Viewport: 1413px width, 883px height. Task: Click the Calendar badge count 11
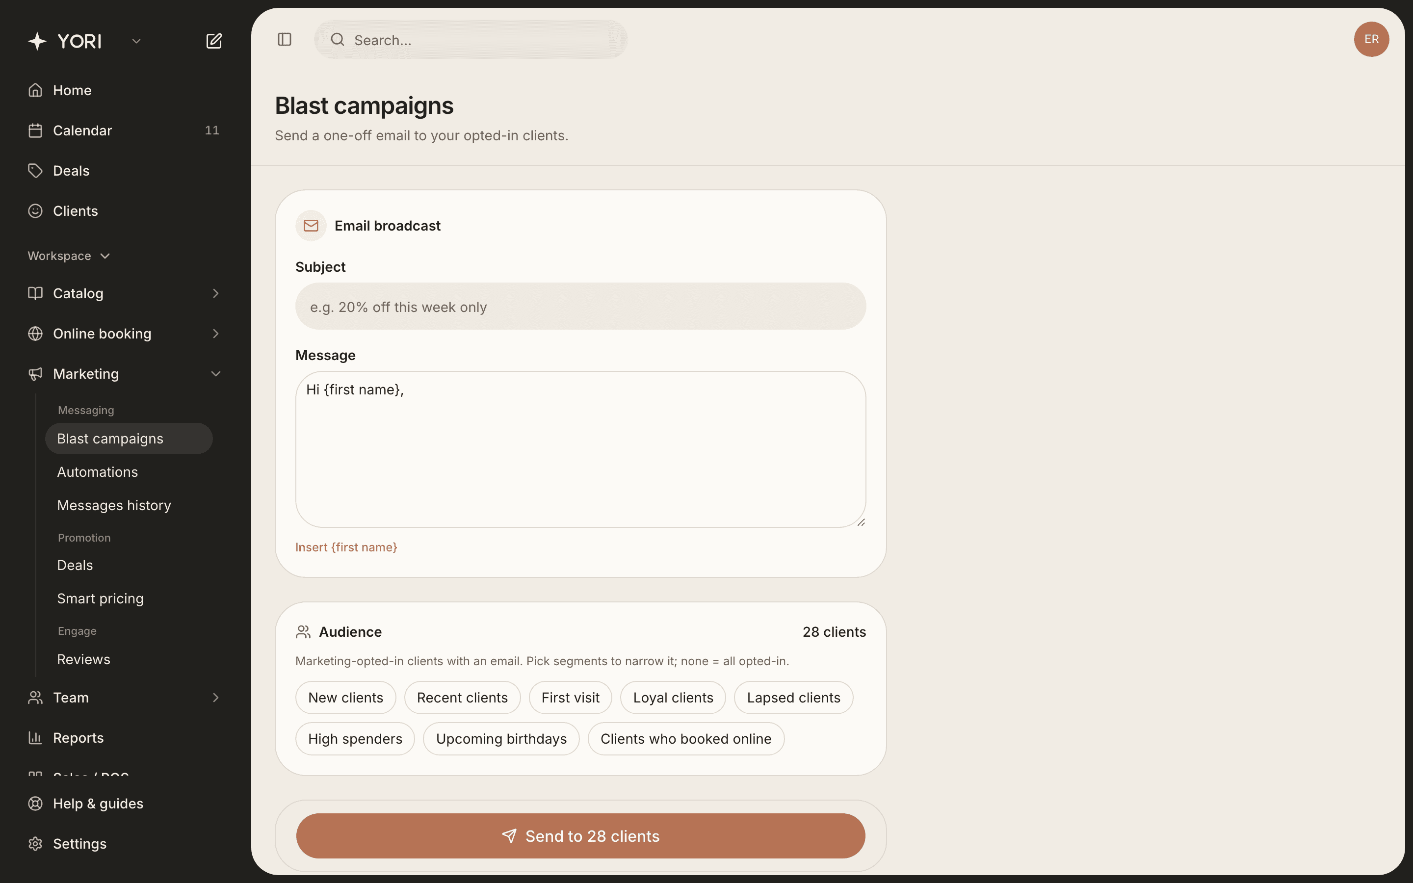point(212,130)
